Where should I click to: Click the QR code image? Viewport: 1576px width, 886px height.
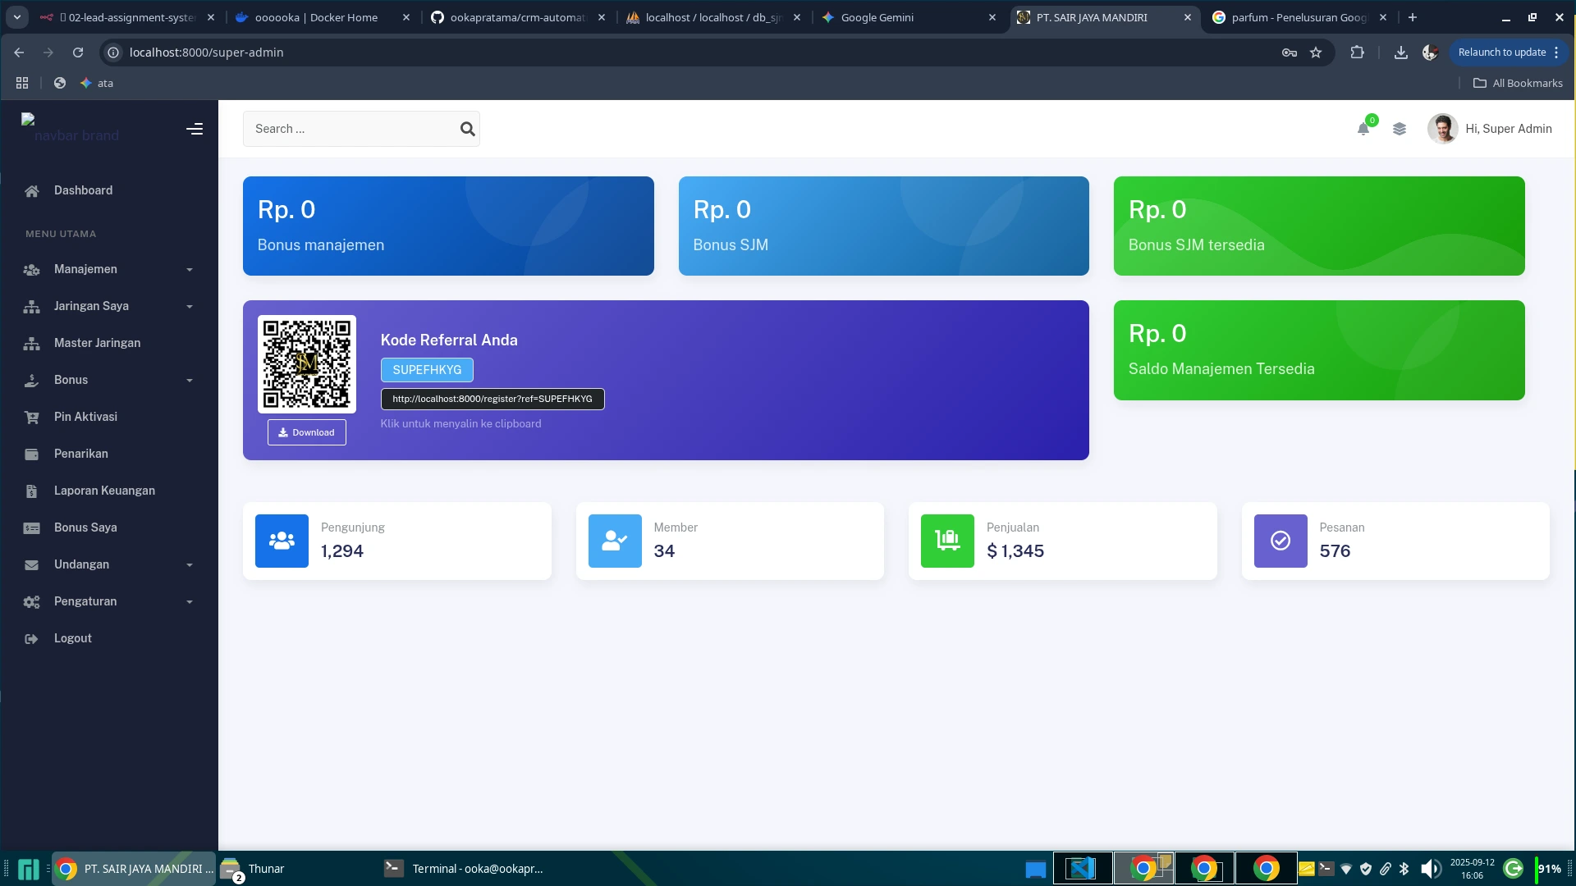tap(306, 363)
